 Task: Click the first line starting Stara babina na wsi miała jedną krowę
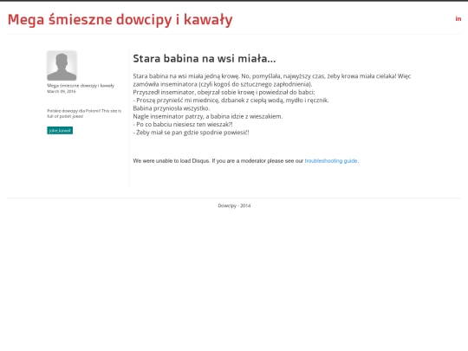272,76
